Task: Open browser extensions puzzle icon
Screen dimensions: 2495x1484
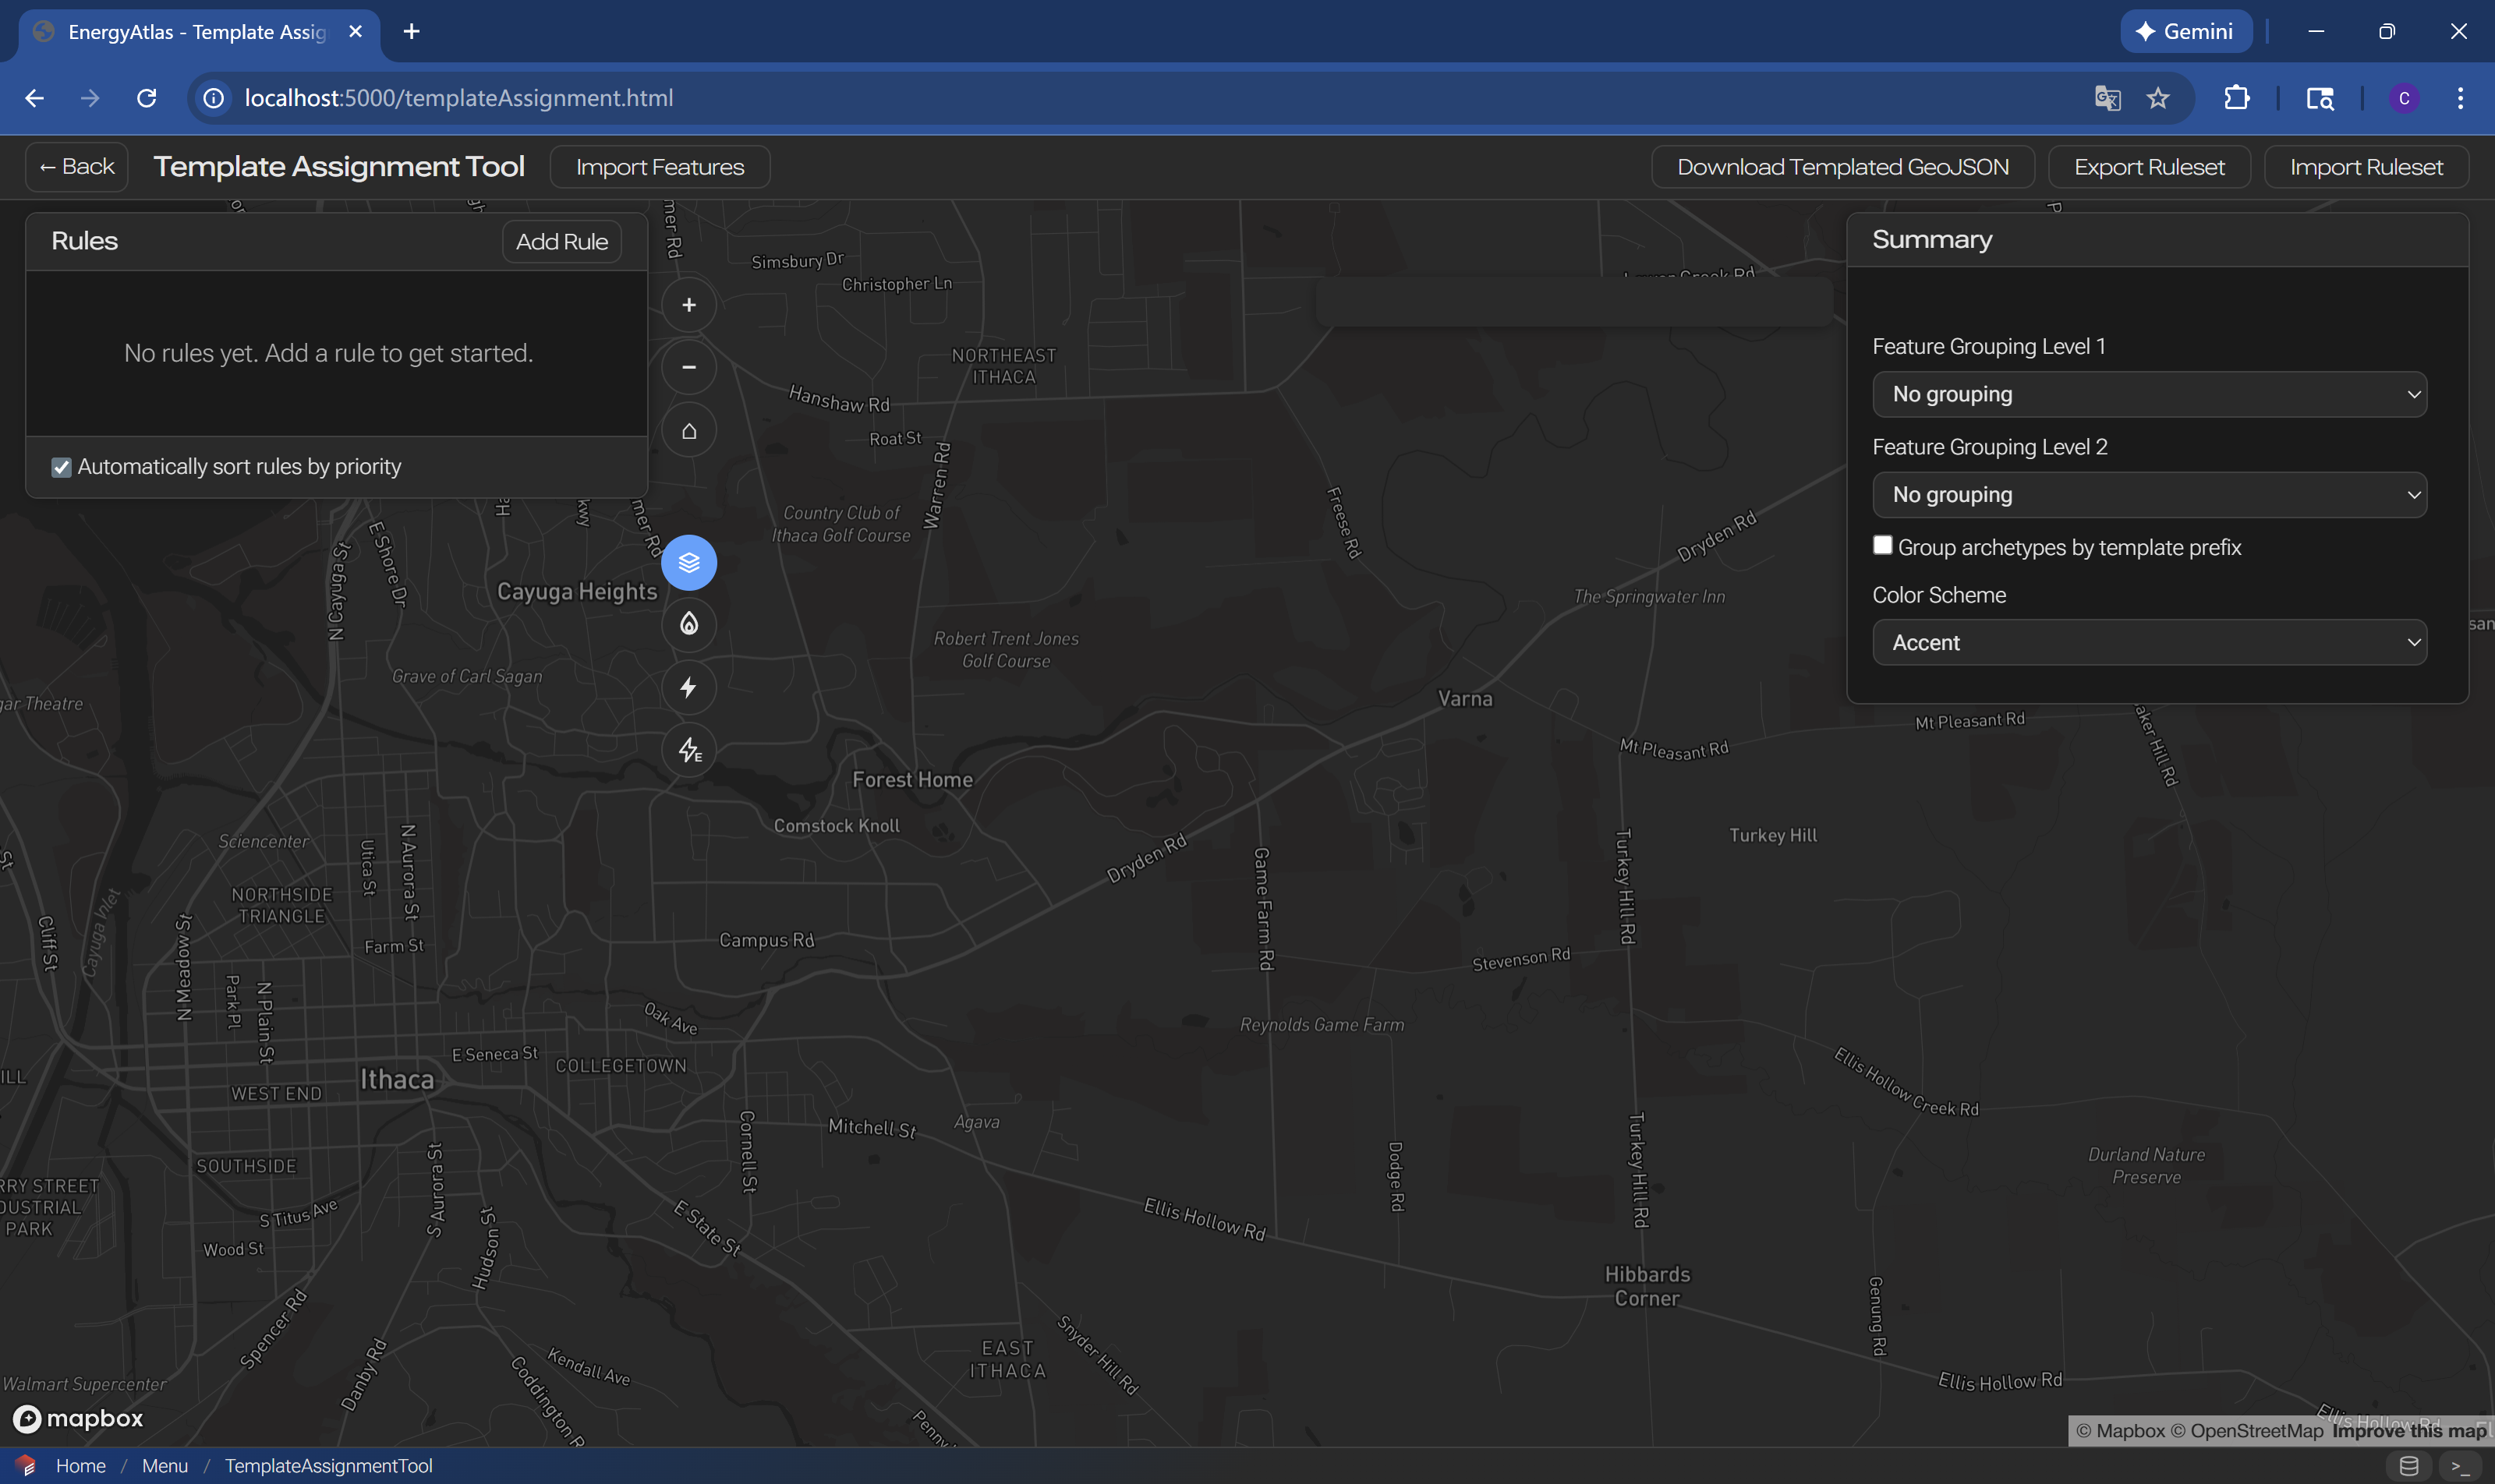Action: coord(2237,98)
